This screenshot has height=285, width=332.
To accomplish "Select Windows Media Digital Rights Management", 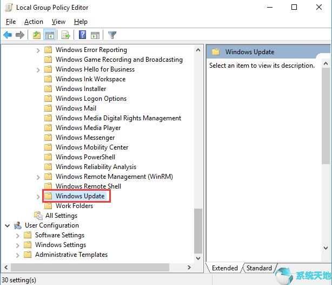I will click(x=118, y=118).
